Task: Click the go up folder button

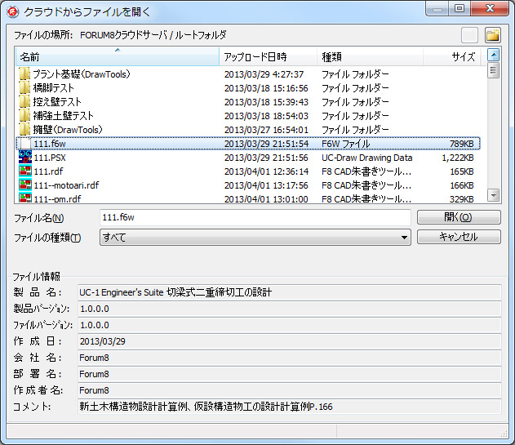Action: (x=469, y=35)
